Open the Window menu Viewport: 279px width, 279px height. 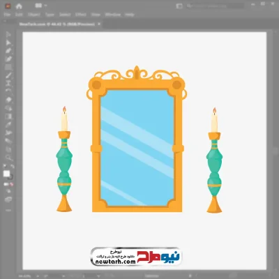tap(113, 15)
